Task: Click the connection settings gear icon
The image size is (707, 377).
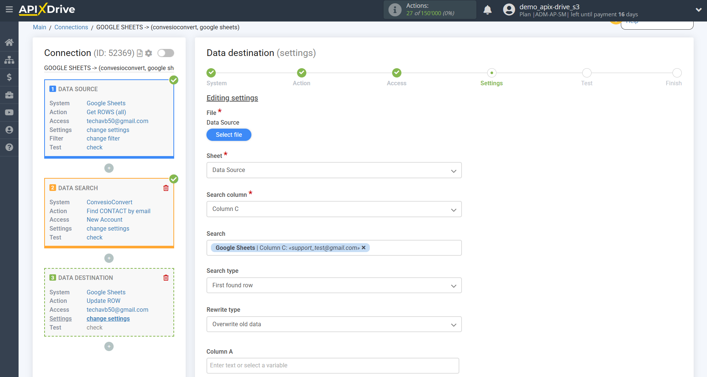Action: [x=149, y=53]
